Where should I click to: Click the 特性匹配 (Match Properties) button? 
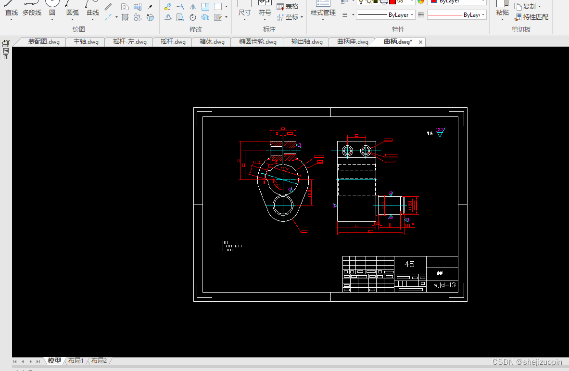[531, 17]
